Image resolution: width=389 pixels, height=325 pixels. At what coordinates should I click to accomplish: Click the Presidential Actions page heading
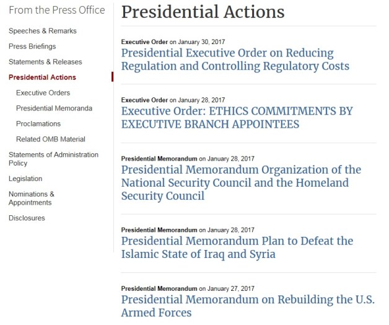[x=203, y=12]
